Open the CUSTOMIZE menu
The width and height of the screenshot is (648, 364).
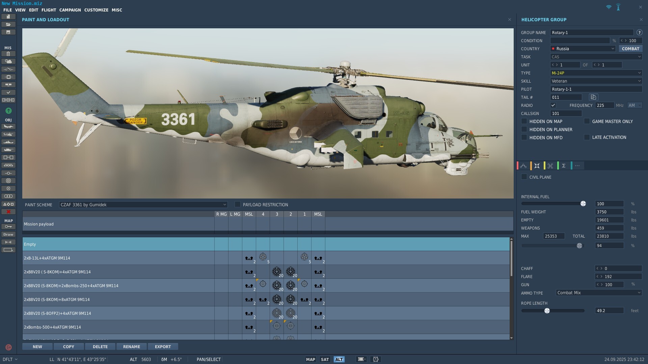point(96,10)
